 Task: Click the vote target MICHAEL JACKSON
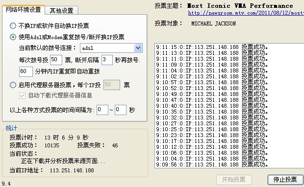point(213,23)
